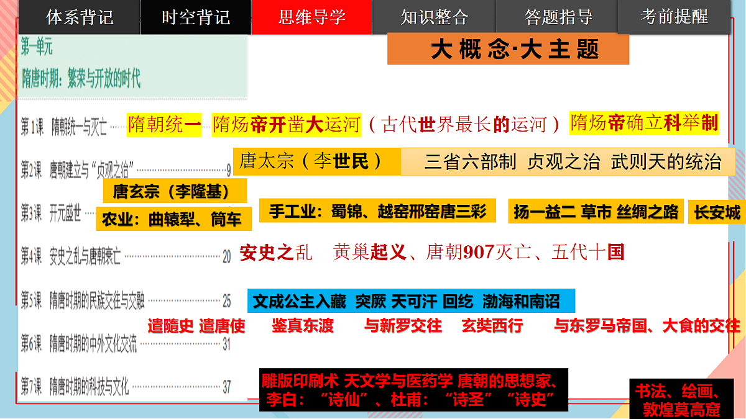Click the 隋炀帝确立科举制 highlighted text
This screenshot has height=419, width=746.
pyautogui.click(x=644, y=123)
